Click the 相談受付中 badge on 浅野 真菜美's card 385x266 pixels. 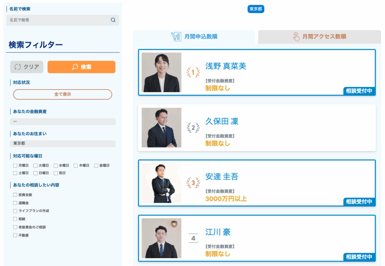click(359, 91)
